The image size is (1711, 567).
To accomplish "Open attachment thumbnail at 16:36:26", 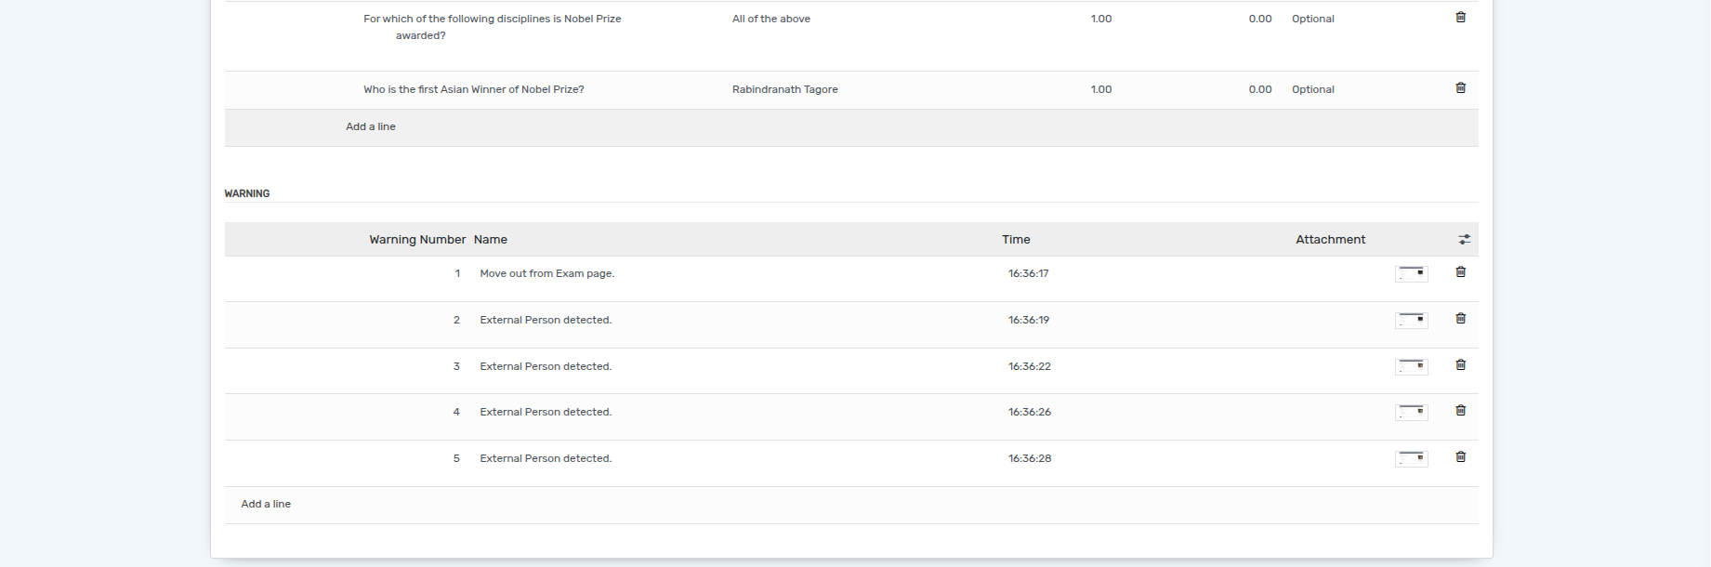I will point(1411,412).
